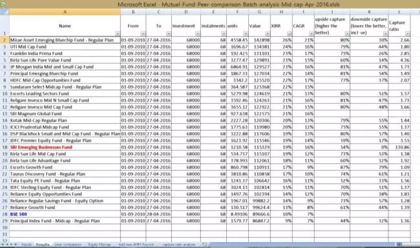Click the horizontal scrollbar at bottom

pos(306,245)
